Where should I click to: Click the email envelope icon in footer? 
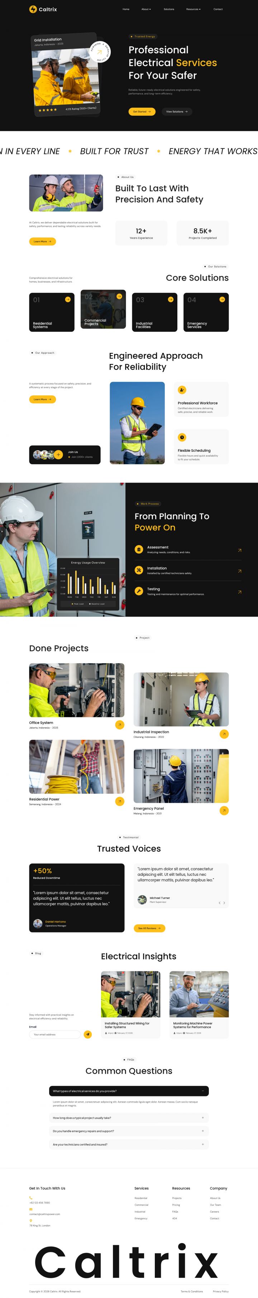31,1209
